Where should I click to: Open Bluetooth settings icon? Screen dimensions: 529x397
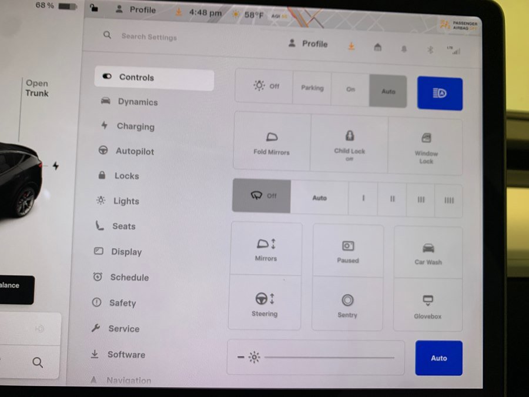click(430, 51)
